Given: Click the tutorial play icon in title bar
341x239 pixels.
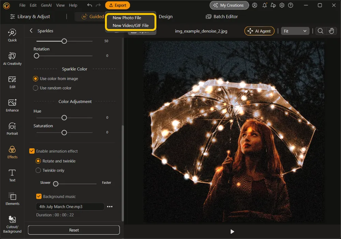Looking at the screenshot, I should pyautogui.click(x=273, y=5).
